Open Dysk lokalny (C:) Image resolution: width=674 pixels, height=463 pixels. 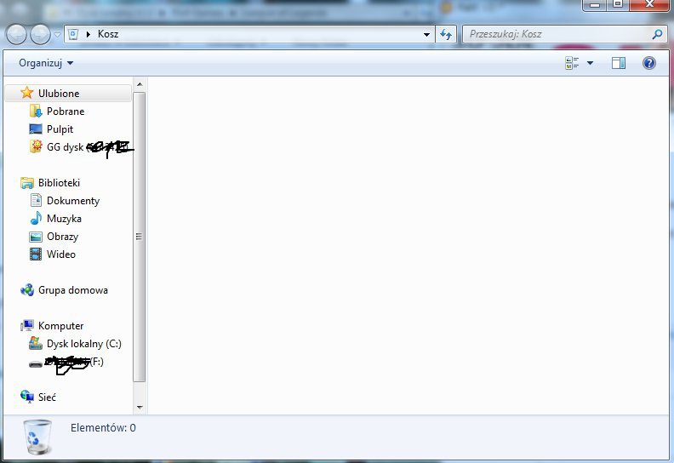pos(83,344)
